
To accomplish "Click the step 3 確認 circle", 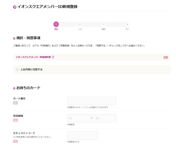I will (x=104, y=24).
